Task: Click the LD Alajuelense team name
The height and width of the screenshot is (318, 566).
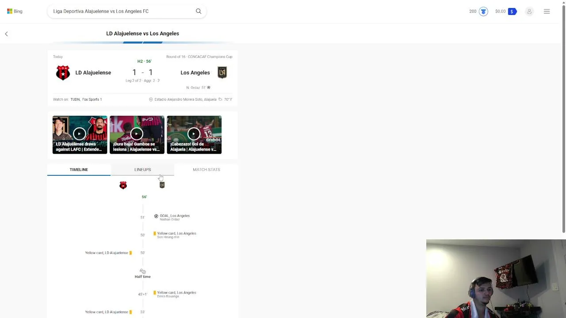Action: click(93, 73)
